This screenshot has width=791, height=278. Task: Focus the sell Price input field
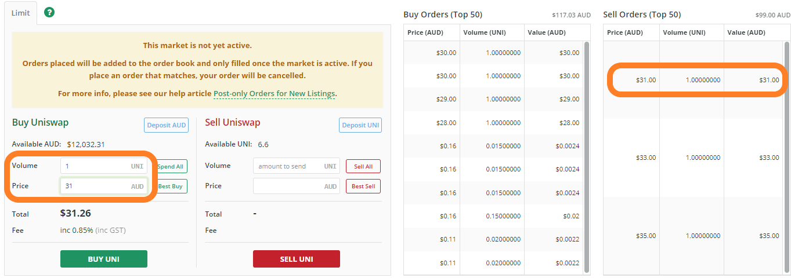coord(297,186)
